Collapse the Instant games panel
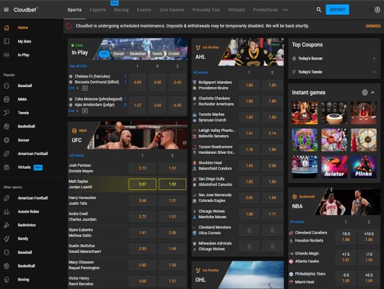Image resolution: width=384 pixels, height=289 pixels. click(x=373, y=92)
